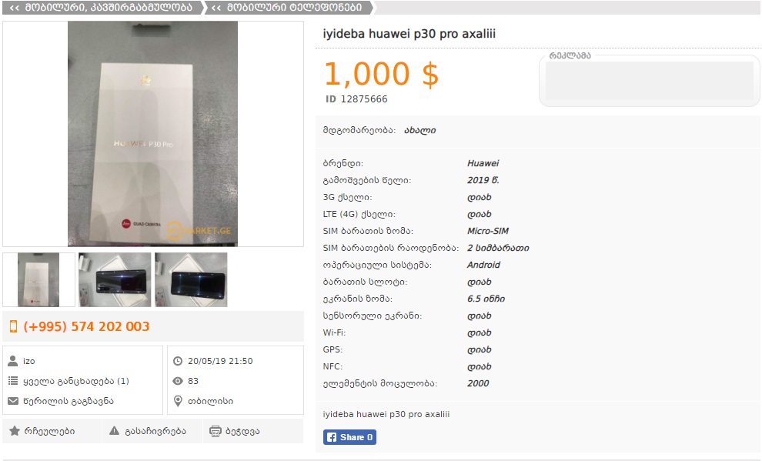762x461 pixels.
Task: Click the envelope icon to send message
Action: click(13, 401)
